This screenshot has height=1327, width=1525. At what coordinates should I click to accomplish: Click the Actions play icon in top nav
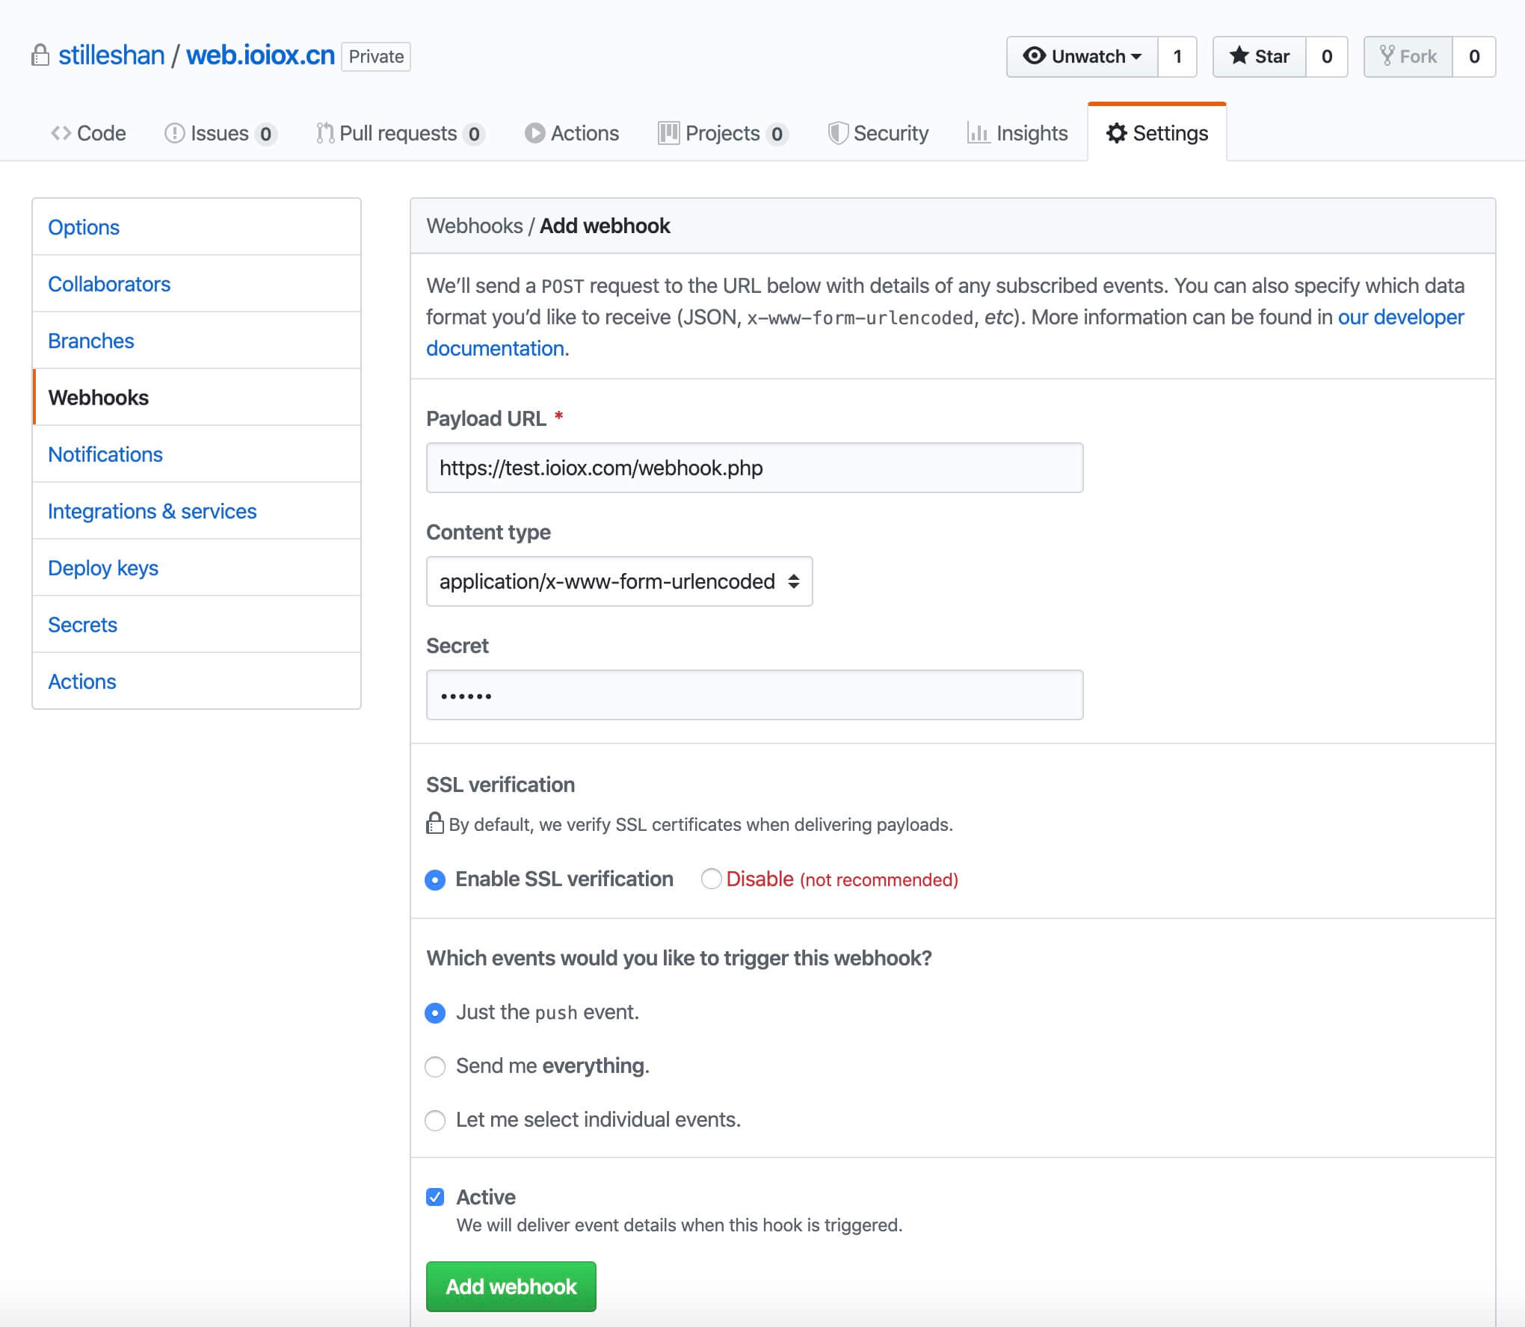click(x=534, y=133)
